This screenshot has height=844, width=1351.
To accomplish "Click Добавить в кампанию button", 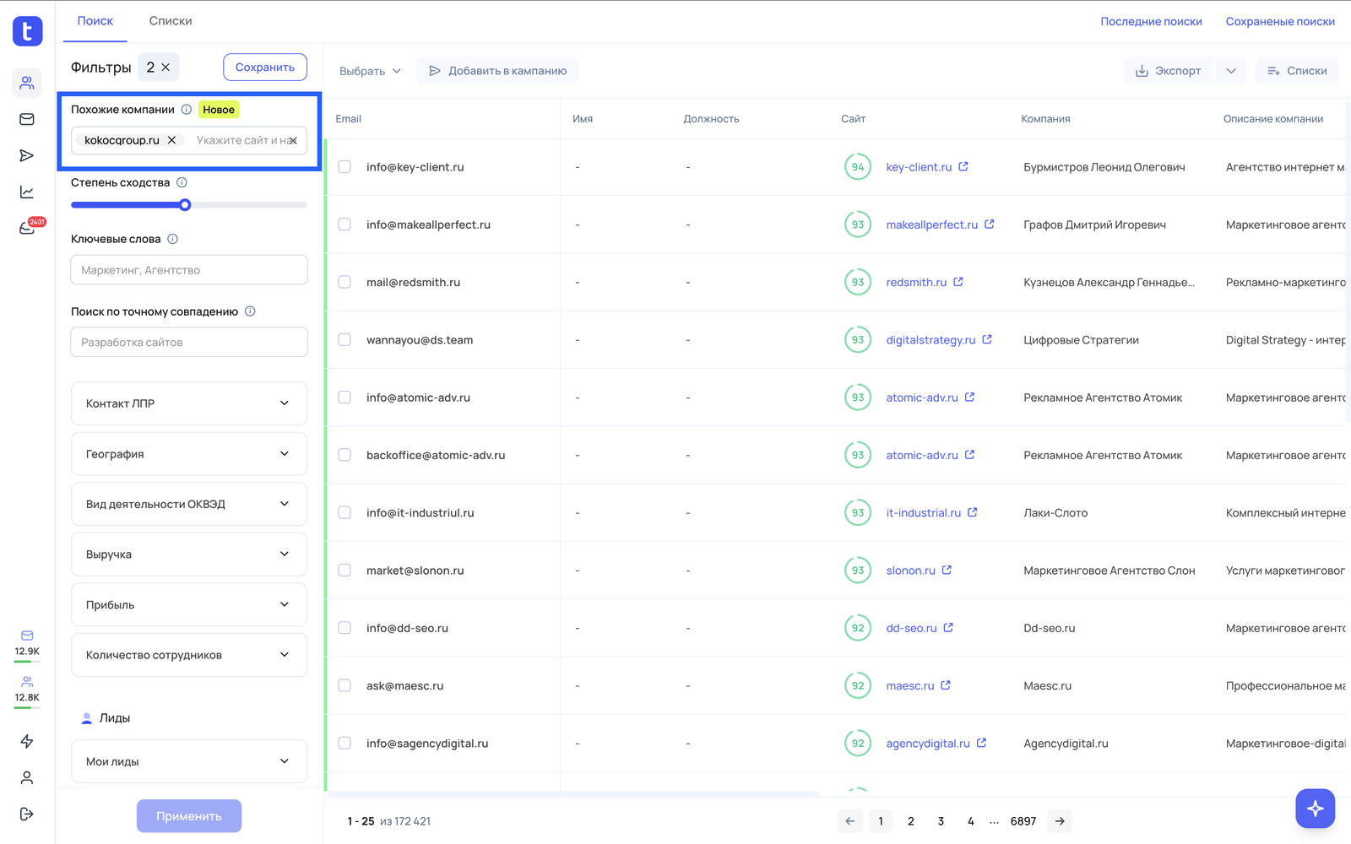I will click(x=497, y=71).
